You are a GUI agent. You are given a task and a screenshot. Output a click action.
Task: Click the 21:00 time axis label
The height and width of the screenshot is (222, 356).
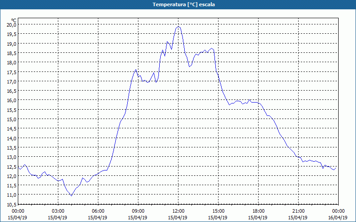298,211
